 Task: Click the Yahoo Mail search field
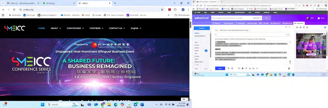click(232, 18)
